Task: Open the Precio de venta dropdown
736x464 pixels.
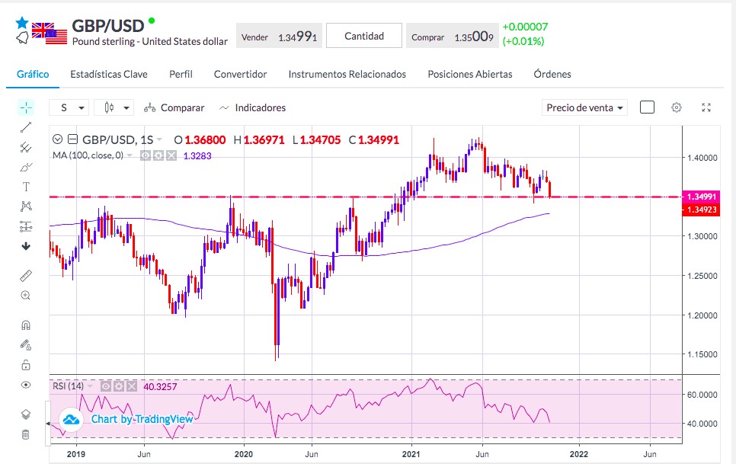Action: point(584,108)
